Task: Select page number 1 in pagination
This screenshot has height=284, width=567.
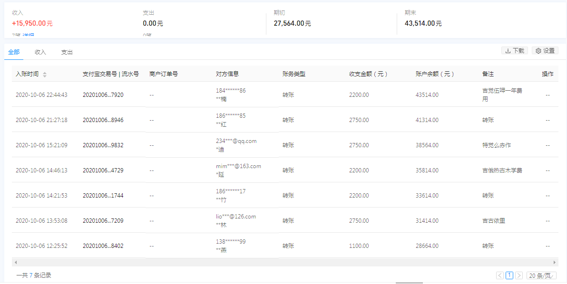Action: click(x=509, y=275)
